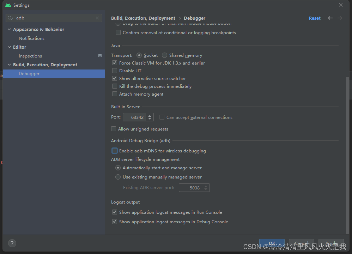Collapse the Editor tree section
The image size is (352, 254).
pyautogui.click(x=10, y=47)
